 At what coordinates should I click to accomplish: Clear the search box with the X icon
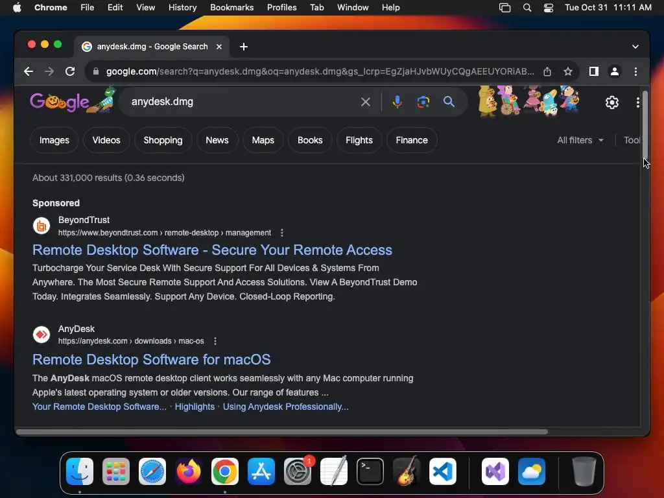366,102
